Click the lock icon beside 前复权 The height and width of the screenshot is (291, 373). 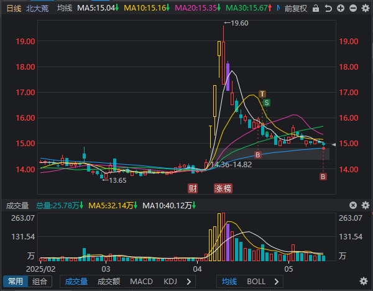point(316,9)
